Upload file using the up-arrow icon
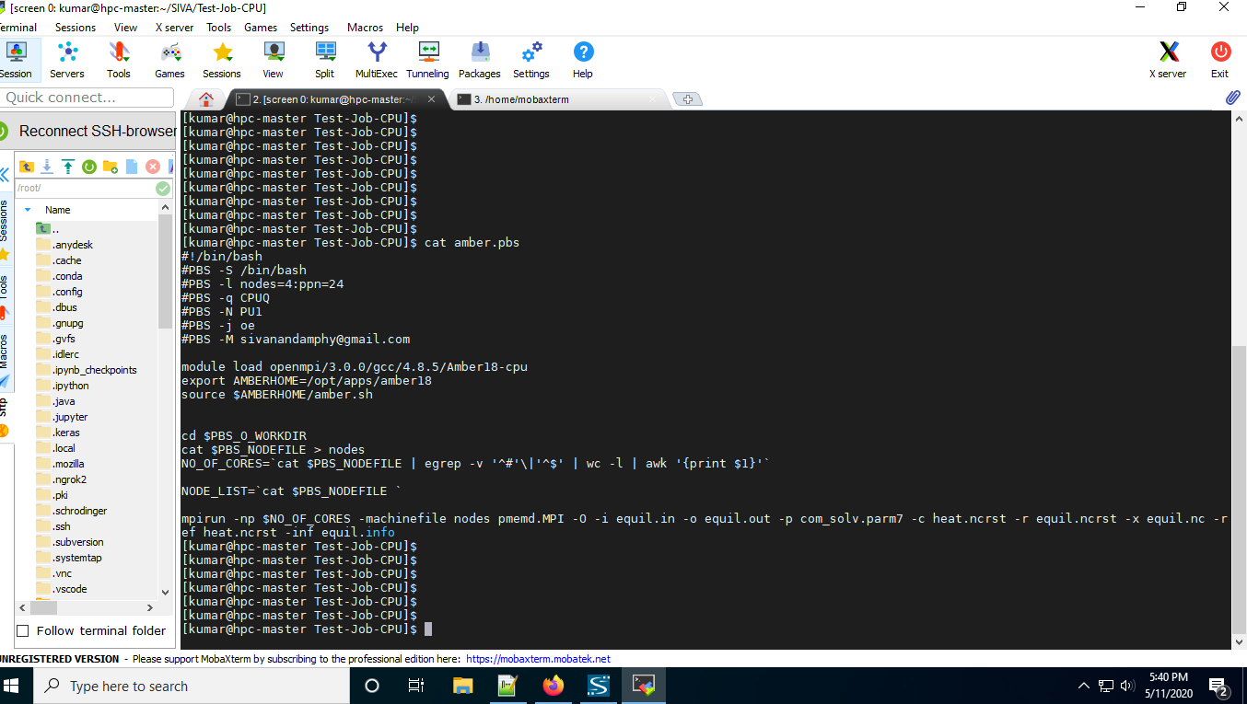The height and width of the screenshot is (704, 1247). [x=68, y=167]
